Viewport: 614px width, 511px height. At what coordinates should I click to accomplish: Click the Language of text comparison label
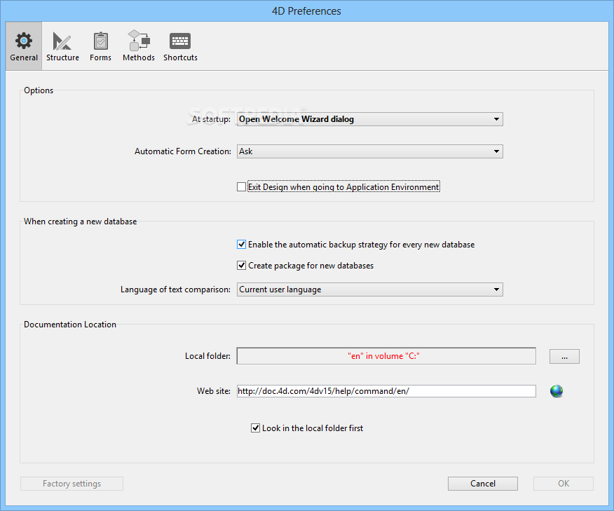[175, 289]
